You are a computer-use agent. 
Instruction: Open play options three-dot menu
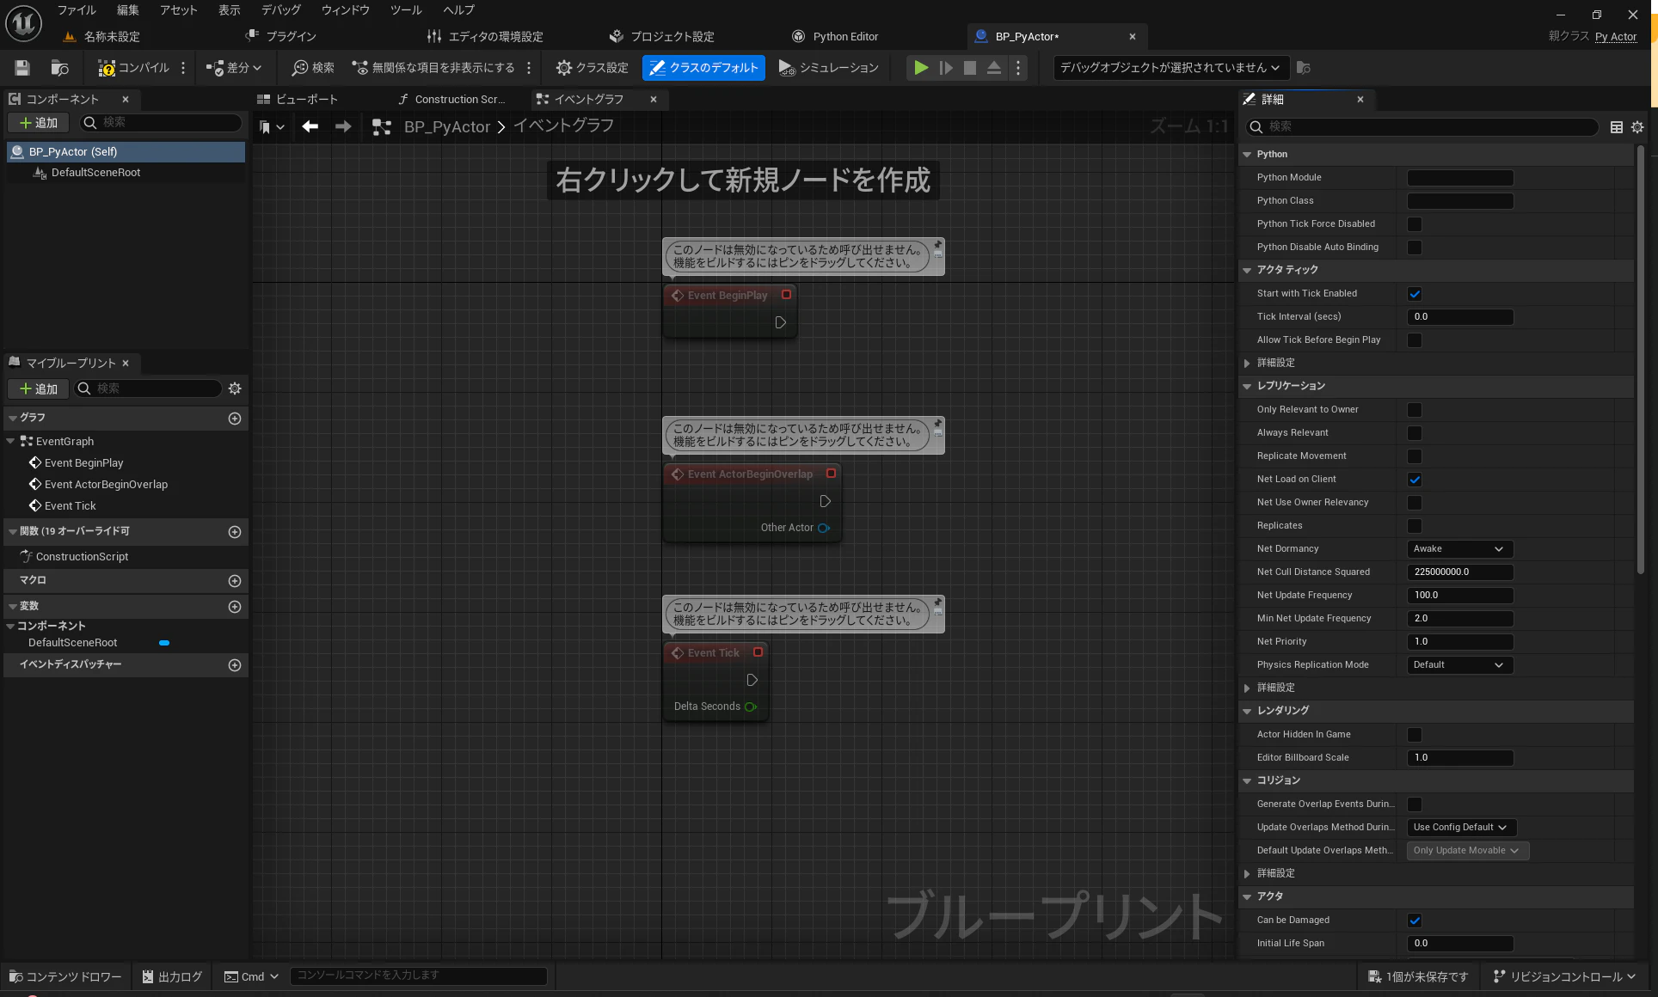point(1018,68)
